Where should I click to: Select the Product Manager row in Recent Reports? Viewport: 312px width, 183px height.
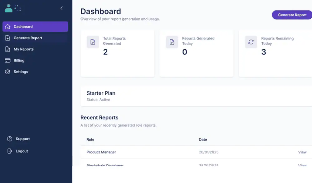point(101,152)
